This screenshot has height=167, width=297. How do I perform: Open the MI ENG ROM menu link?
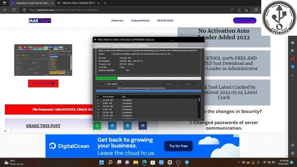point(165,20)
